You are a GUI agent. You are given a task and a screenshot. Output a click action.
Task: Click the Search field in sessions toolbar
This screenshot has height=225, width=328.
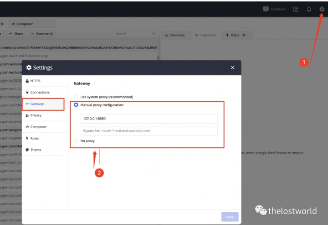(x=135, y=34)
